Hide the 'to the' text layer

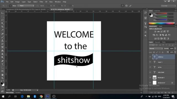pyautogui.click(x=150, y=67)
